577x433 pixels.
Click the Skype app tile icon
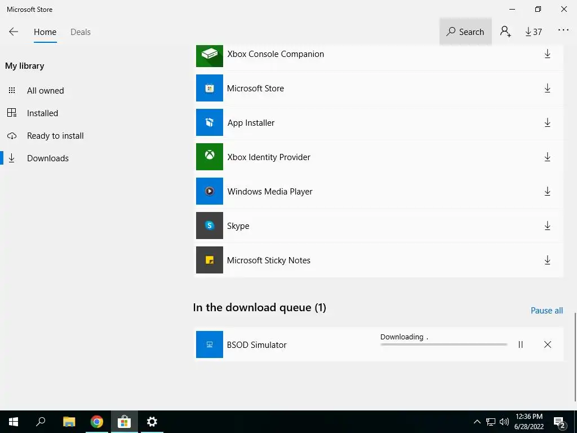pyautogui.click(x=210, y=226)
